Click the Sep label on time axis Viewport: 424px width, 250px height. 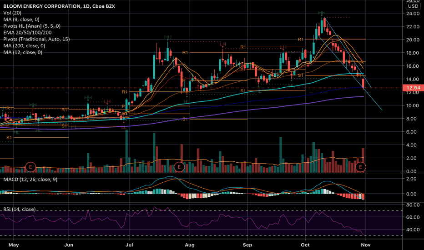[x=247, y=245]
